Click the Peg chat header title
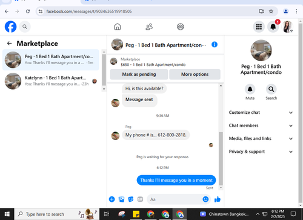303x220 pixels. [165, 45]
